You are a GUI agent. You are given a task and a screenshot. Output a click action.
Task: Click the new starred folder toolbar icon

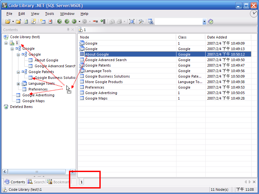[34, 21]
